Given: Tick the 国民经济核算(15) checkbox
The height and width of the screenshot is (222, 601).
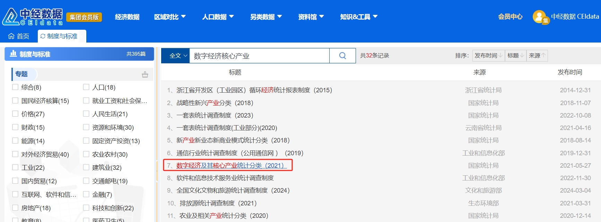Looking at the screenshot, I should 15,100.
